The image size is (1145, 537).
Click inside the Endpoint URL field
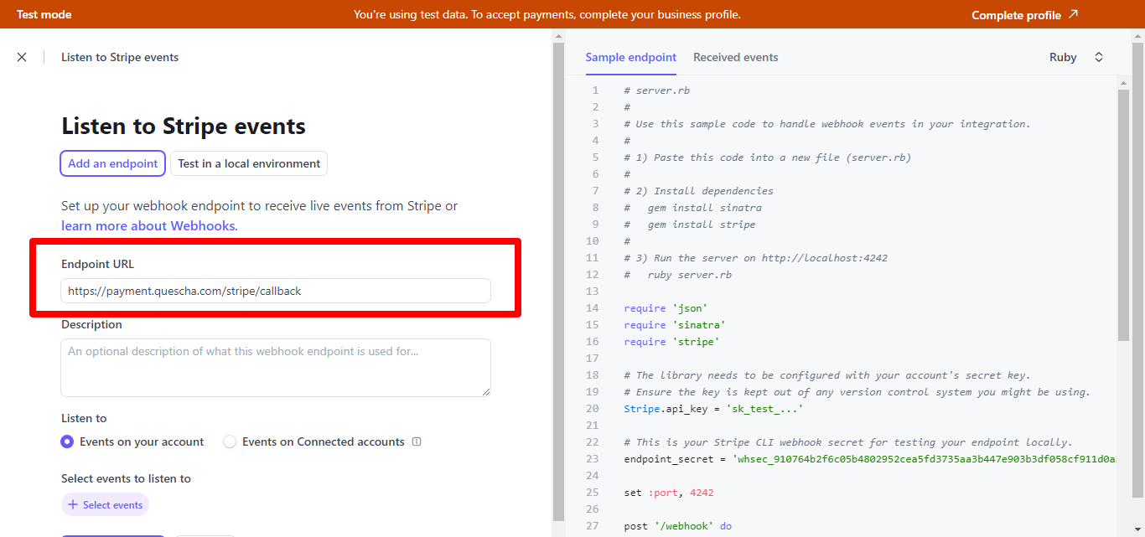pos(275,291)
